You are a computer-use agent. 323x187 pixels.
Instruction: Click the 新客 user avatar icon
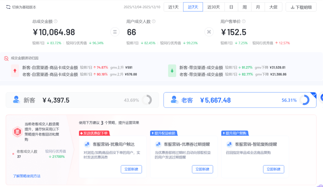click(x=16, y=100)
